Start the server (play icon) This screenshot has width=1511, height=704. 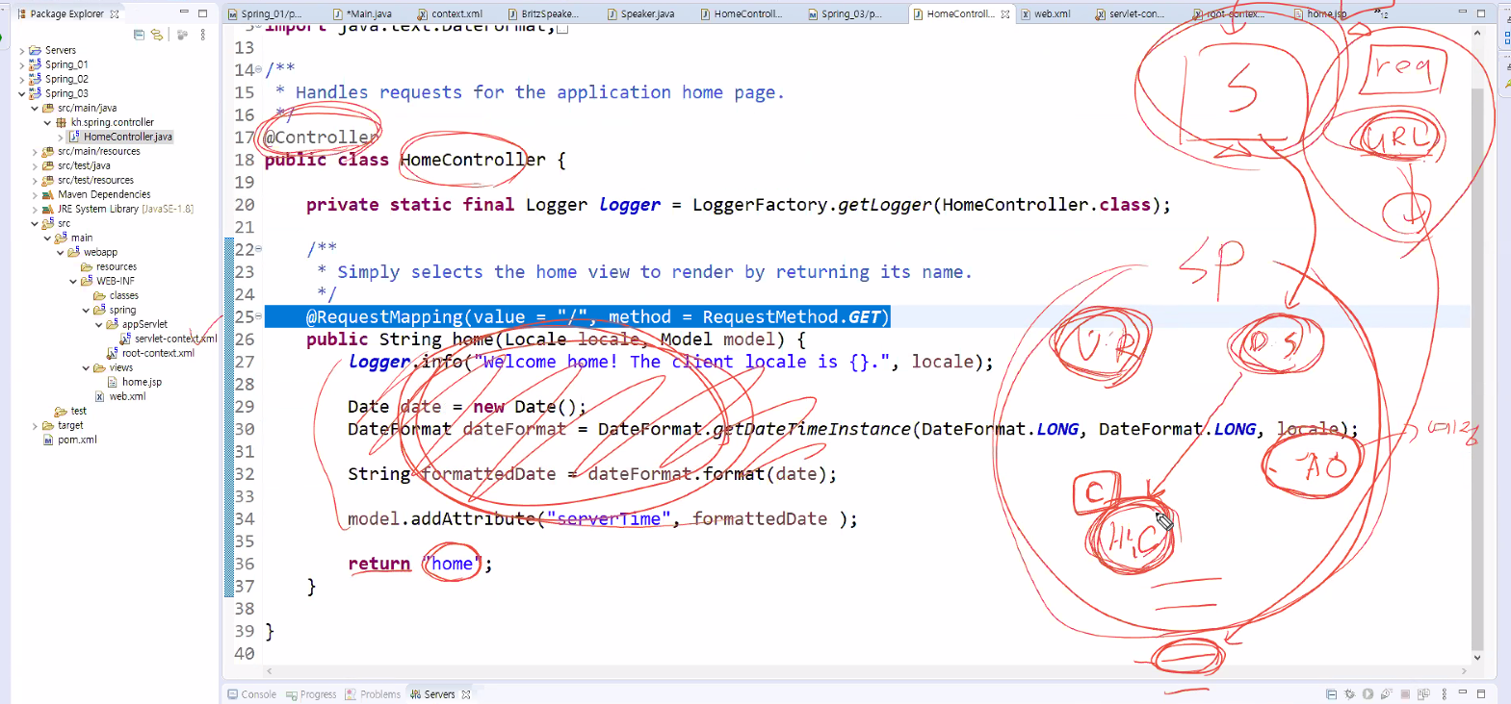(1368, 693)
